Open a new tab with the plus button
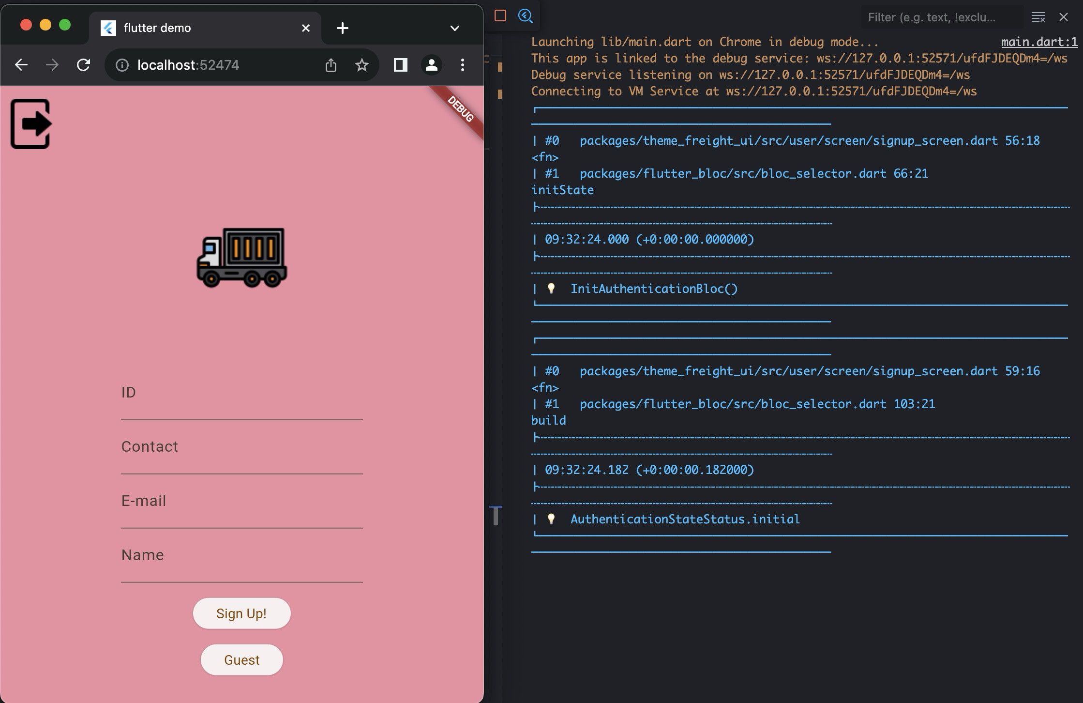1083x703 pixels. pyautogui.click(x=342, y=28)
